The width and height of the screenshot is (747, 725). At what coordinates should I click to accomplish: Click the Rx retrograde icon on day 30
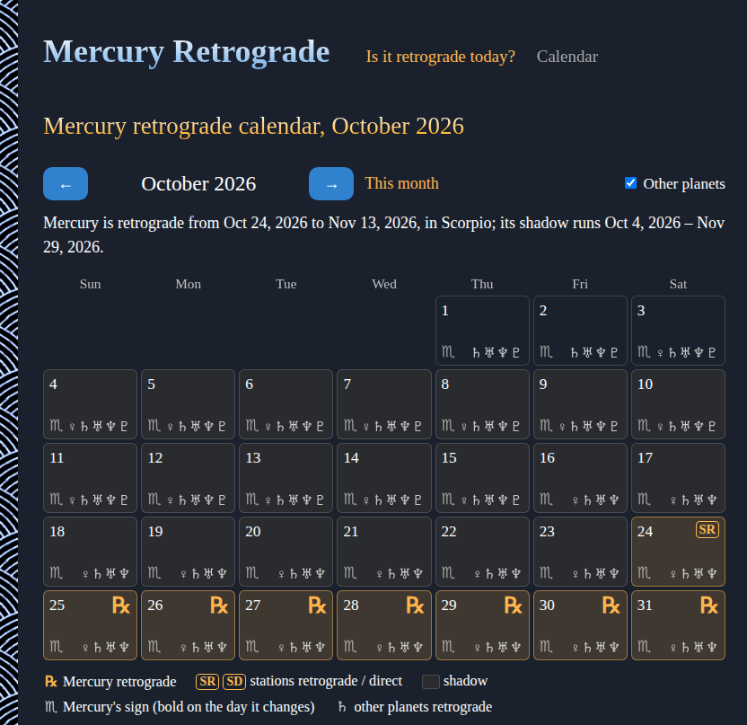point(611,606)
